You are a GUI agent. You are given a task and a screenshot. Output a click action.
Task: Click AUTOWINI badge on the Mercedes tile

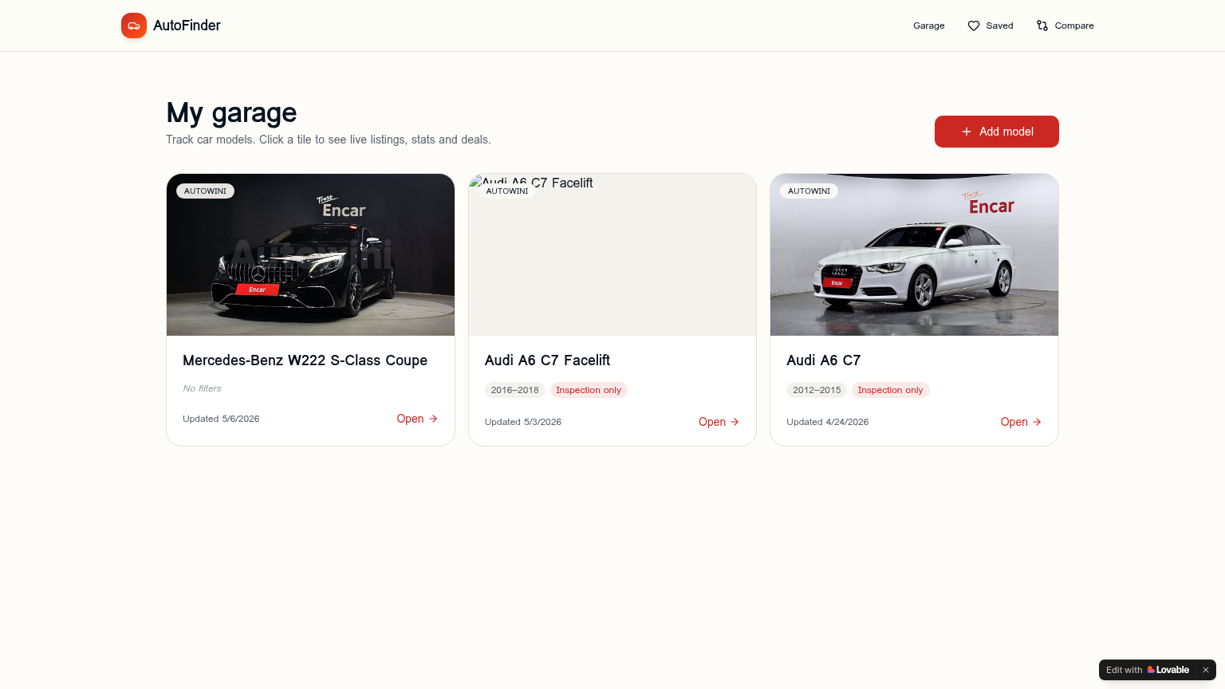205,191
